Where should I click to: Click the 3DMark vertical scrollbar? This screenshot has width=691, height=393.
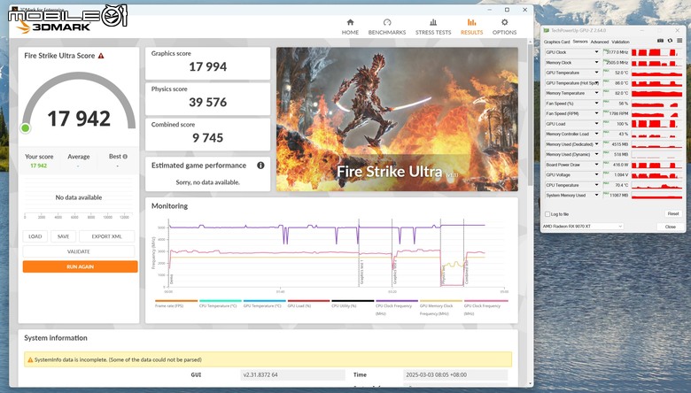point(530,114)
